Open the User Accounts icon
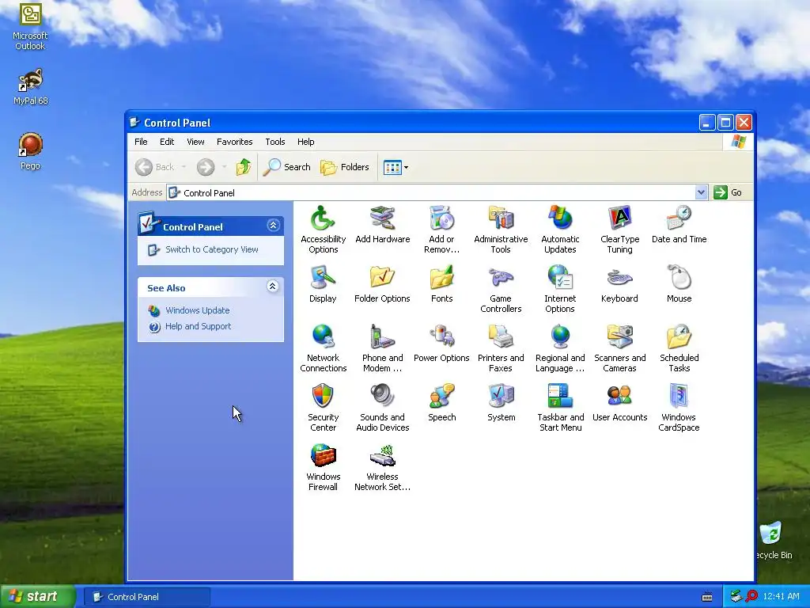 [x=619, y=397]
